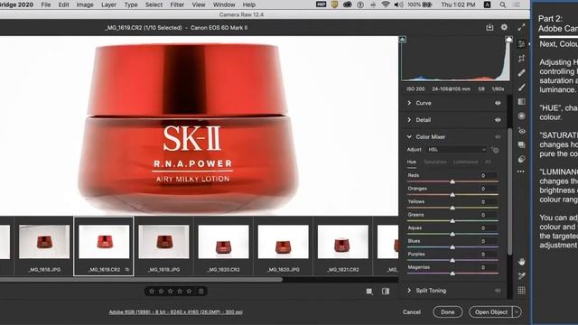Switch to the Saturation tab
Screen dimensions: 578x325
[435, 162]
